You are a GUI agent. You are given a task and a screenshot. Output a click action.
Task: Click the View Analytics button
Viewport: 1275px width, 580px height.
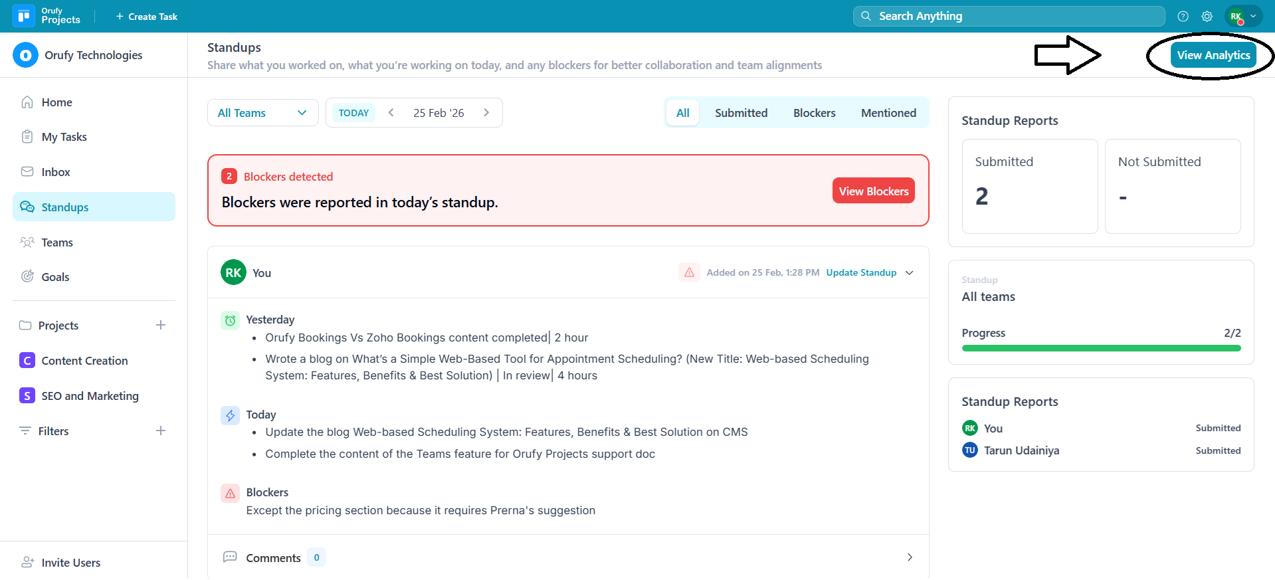click(x=1213, y=55)
